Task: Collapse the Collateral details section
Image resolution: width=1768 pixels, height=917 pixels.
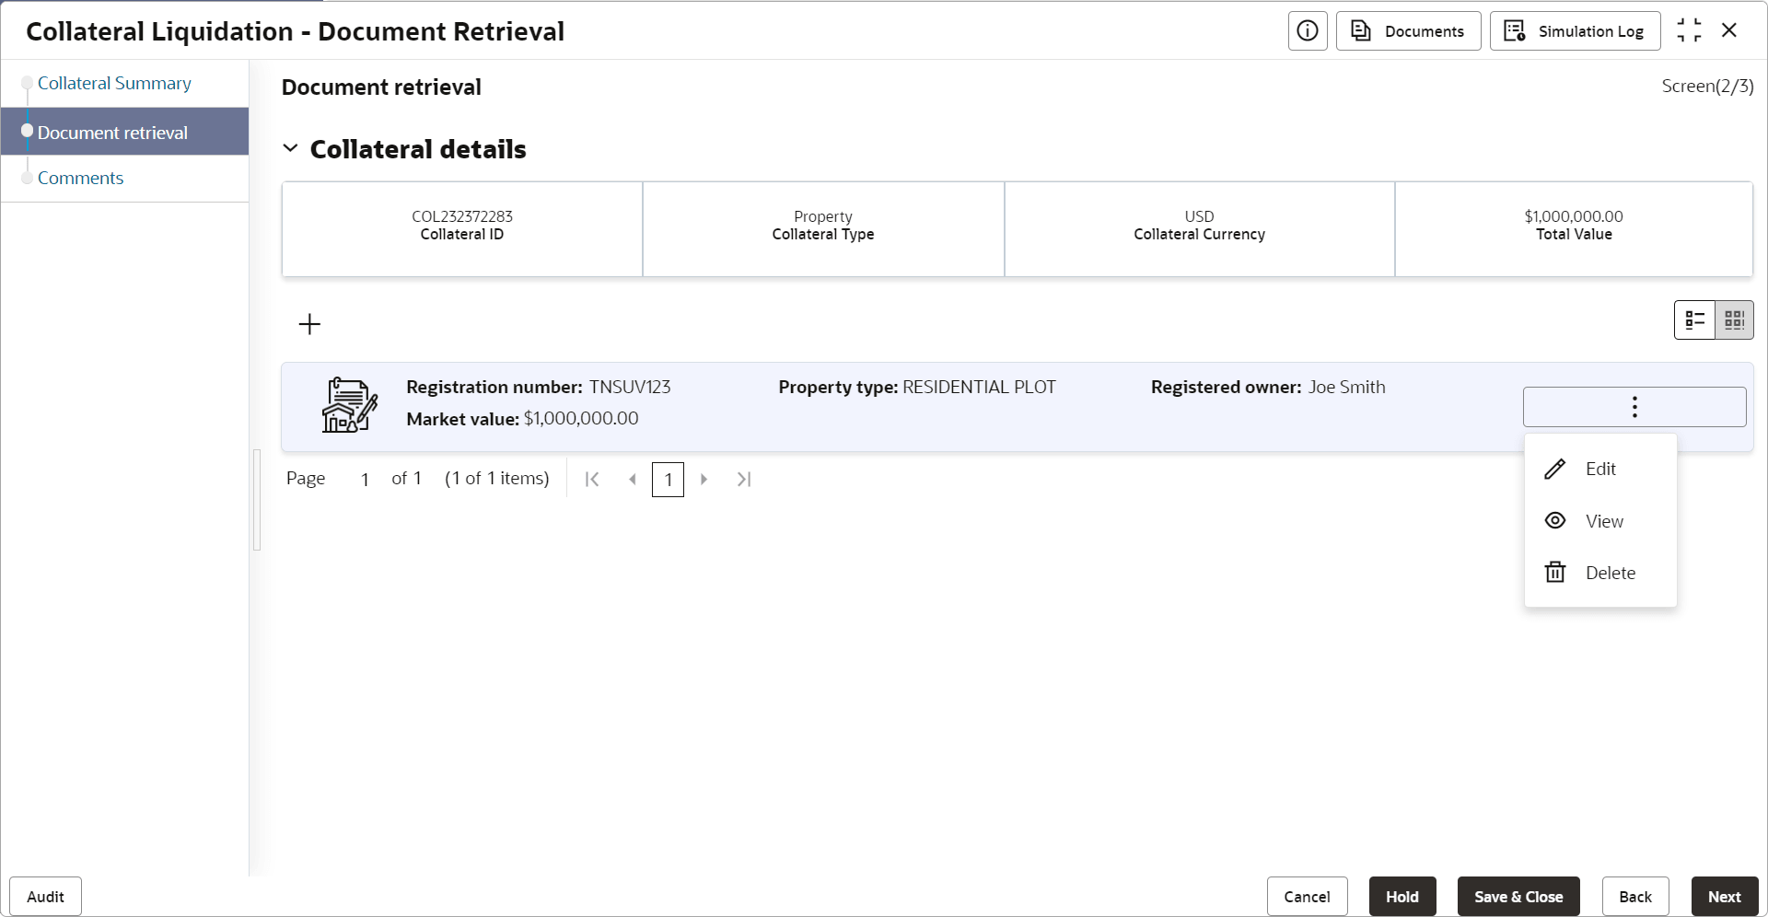Action: point(290,148)
